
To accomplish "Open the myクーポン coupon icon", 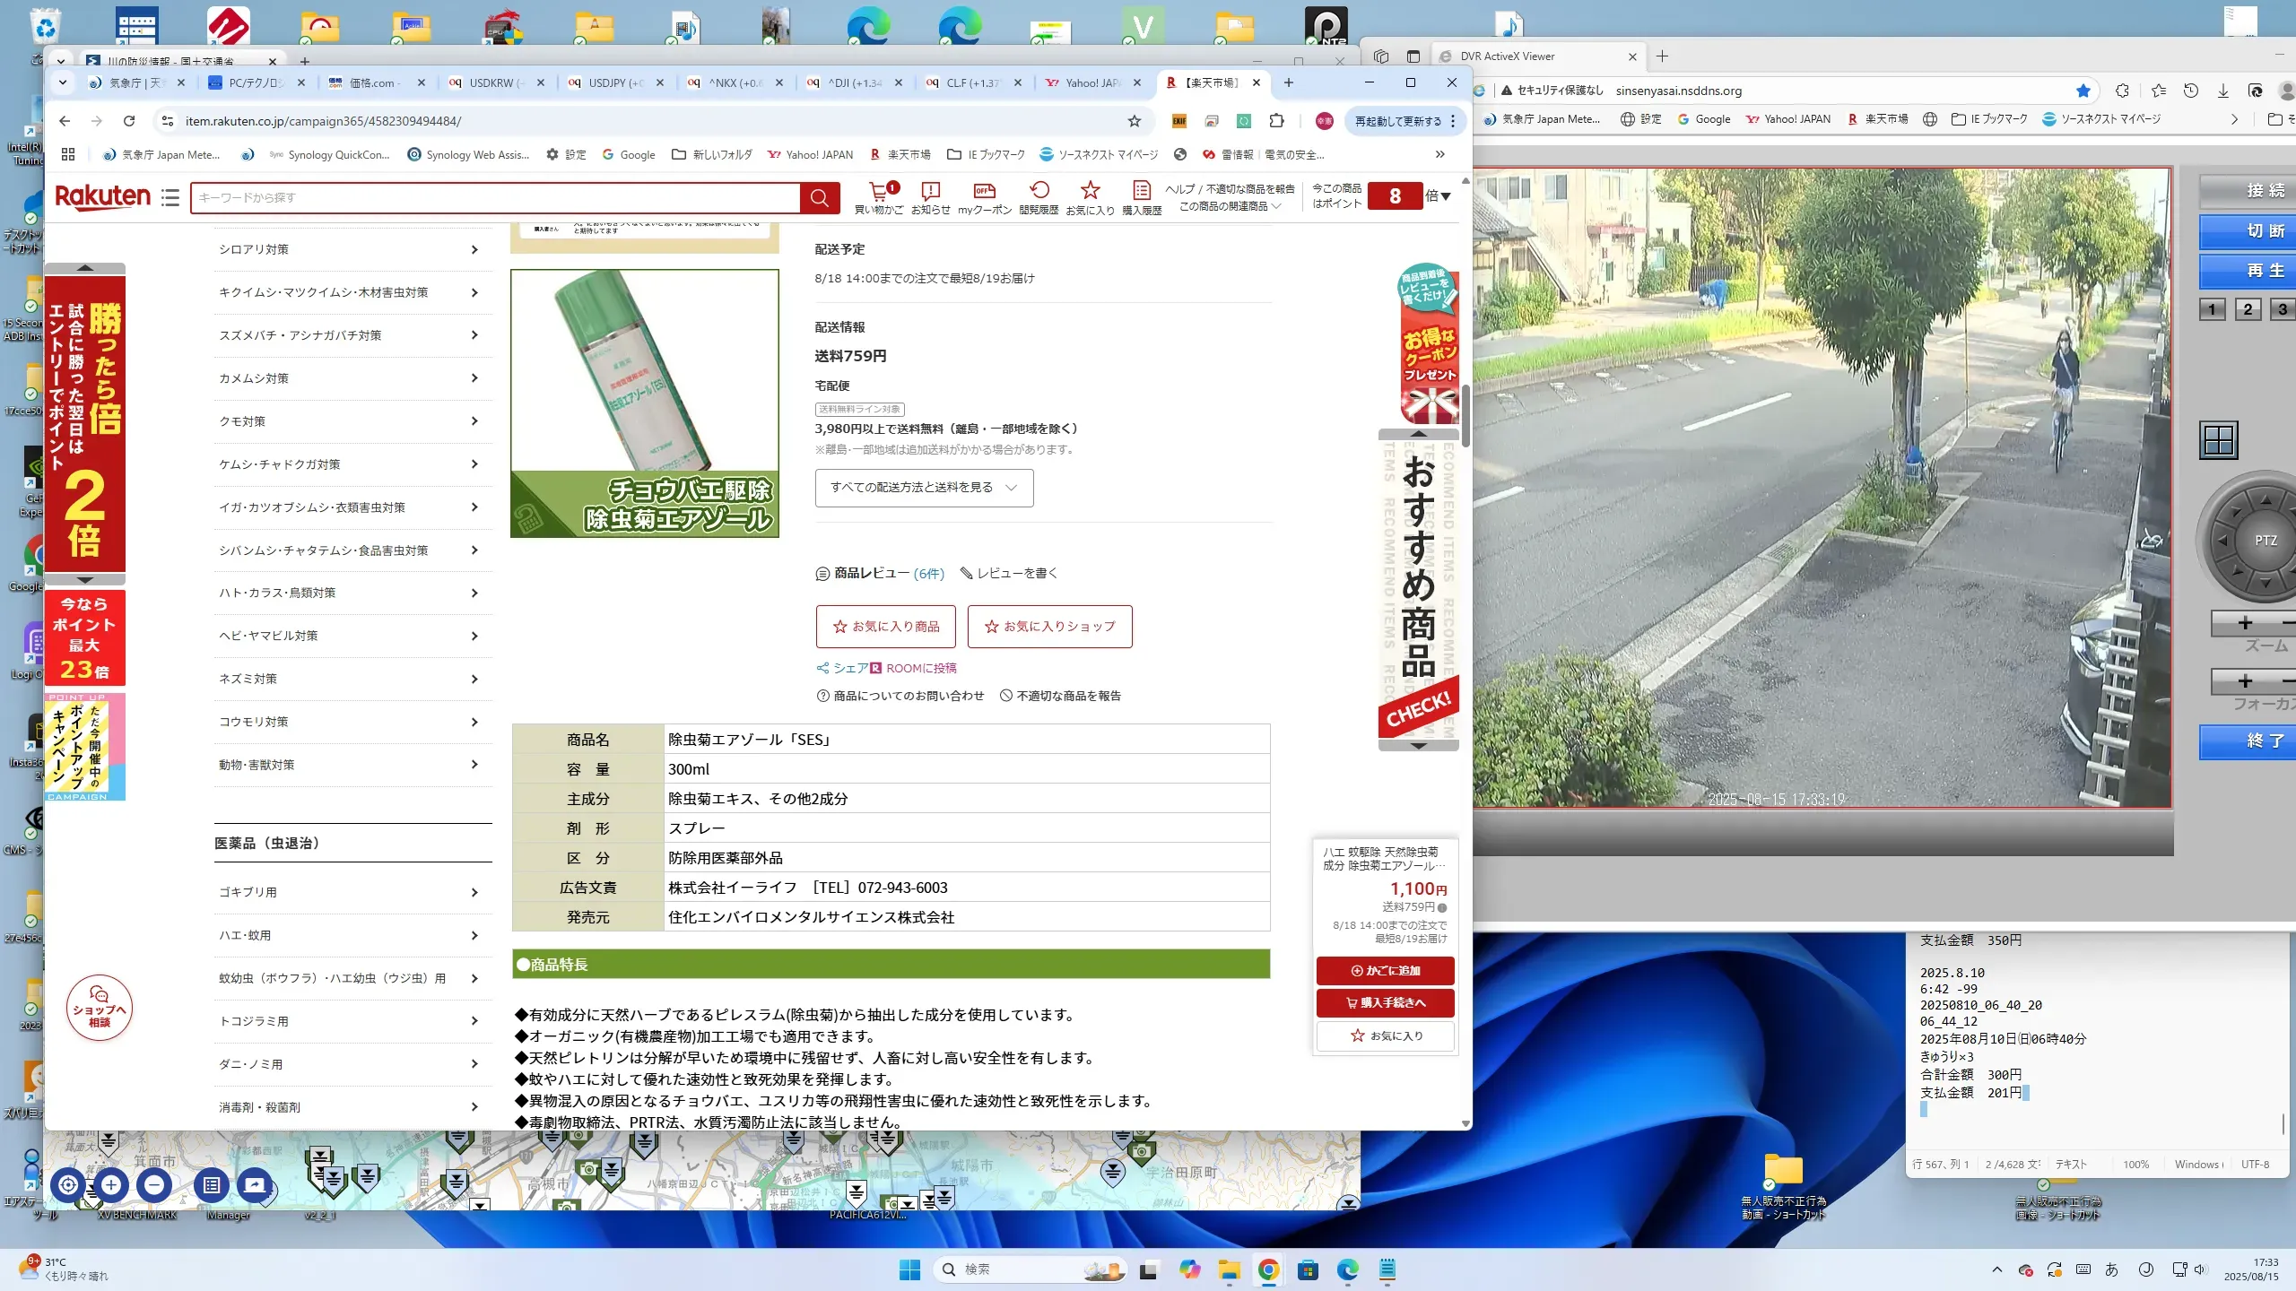I will coord(984,191).
